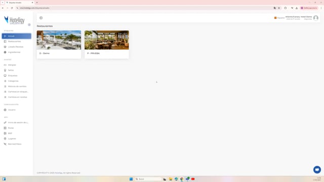The height and width of the screenshot is (182, 324).
Task: Open the Español language dropdown
Action: pos(279,18)
